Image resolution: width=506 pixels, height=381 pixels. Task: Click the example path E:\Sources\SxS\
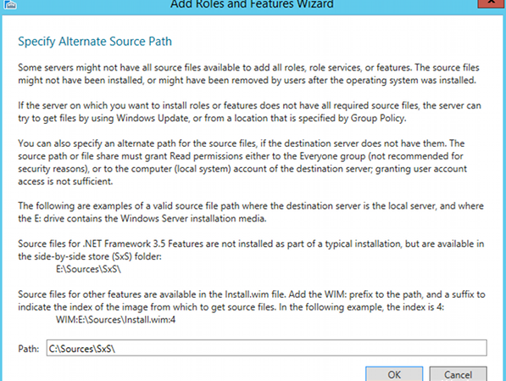click(x=88, y=269)
